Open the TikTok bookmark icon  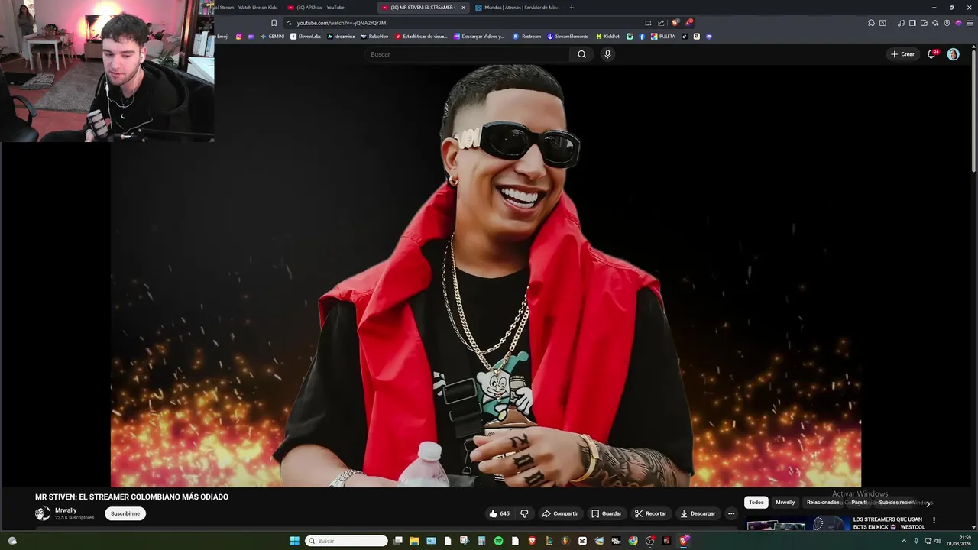pos(685,37)
